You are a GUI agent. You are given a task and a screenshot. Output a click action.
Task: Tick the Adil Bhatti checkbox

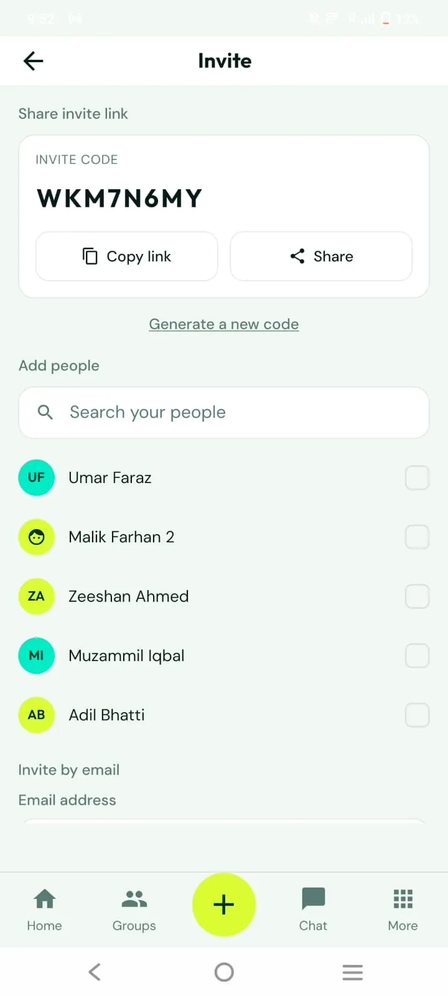[x=417, y=715]
